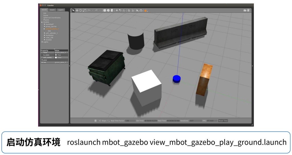This screenshot has height=155, width=292.
Task: Expand the mrobot model node
Action: point(44,40)
